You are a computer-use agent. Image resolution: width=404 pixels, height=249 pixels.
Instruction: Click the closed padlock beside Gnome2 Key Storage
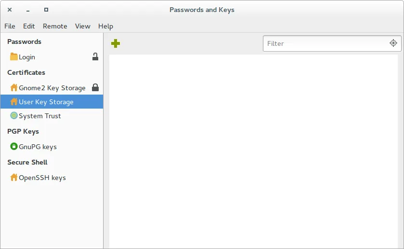95,87
